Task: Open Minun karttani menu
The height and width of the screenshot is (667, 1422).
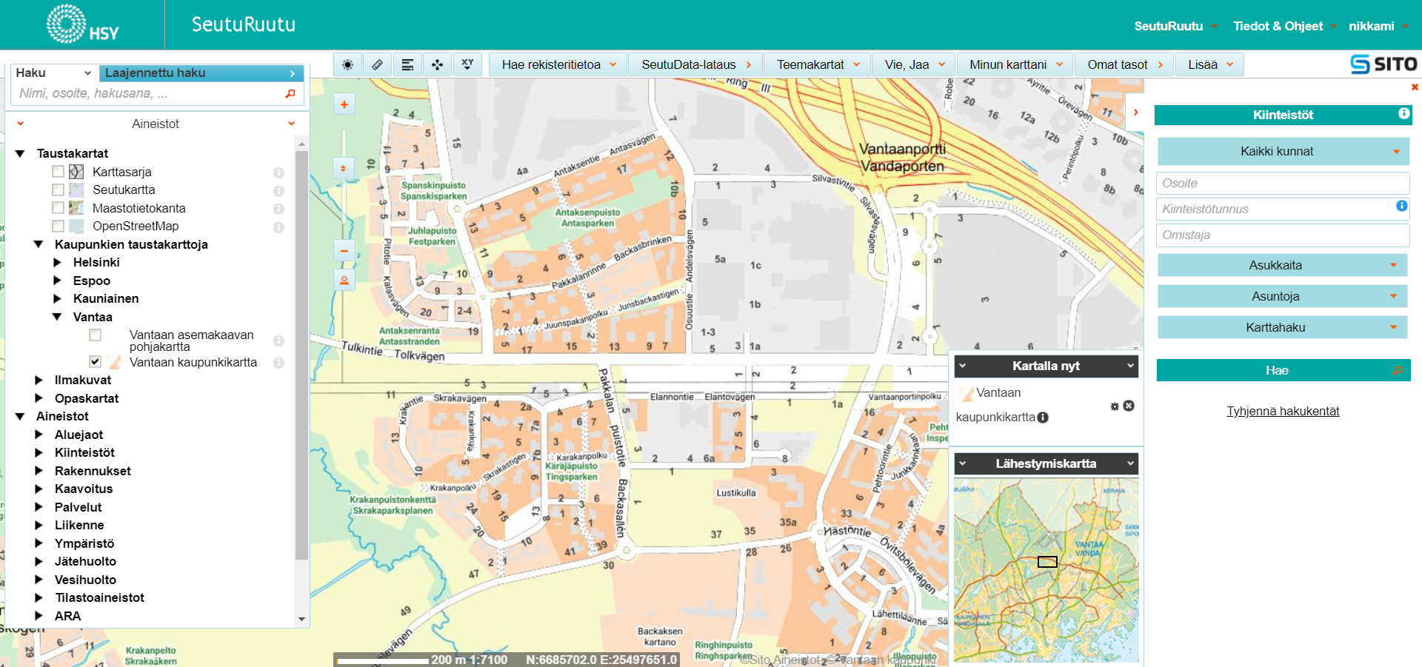Action: (1015, 64)
